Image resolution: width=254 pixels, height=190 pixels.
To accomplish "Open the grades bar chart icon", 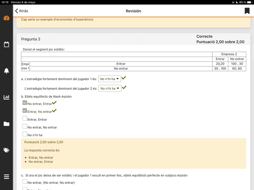I will point(6,97).
